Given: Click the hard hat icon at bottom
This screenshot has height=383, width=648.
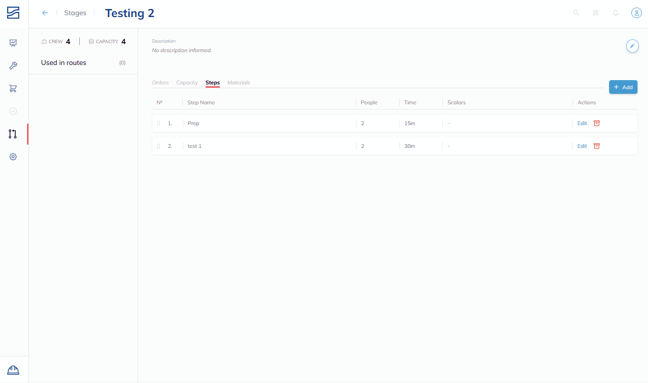Looking at the screenshot, I should 13,370.
